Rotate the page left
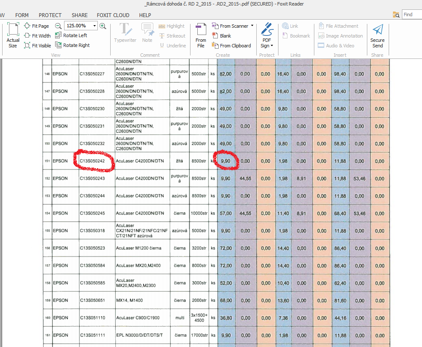This screenshot has width=422, height=347. tap(71, 35)
